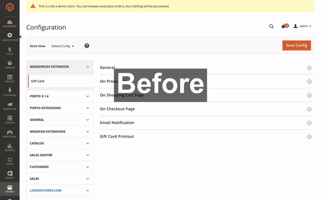This screenshot has width=321, height=200.
Task: Expand the General settings group chevron
Action: [309, 68]
